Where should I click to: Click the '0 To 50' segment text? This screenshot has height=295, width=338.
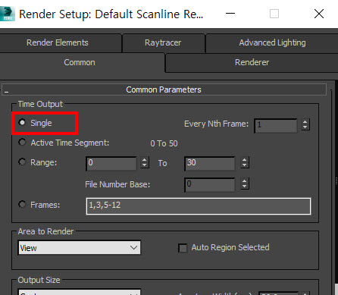pyautogui.click(x=164, y=143)
